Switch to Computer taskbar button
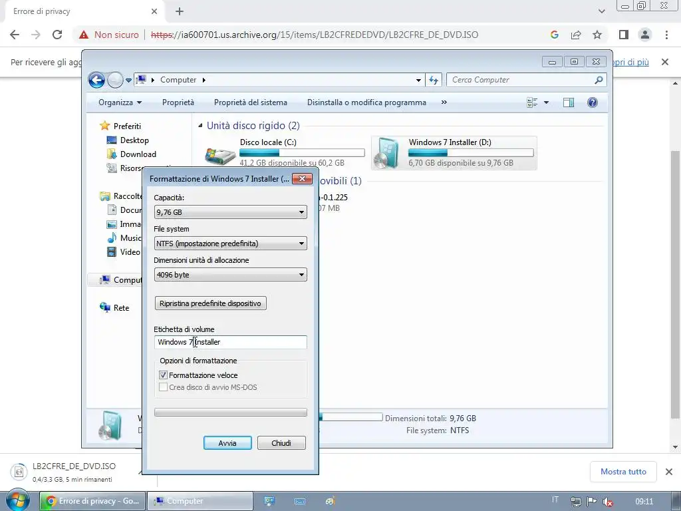The height and width of the screenshot is (511, 681). tap(200, 501)
